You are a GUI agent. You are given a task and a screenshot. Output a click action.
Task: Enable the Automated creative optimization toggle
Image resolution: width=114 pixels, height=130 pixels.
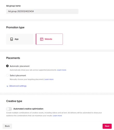coord(9,109)
